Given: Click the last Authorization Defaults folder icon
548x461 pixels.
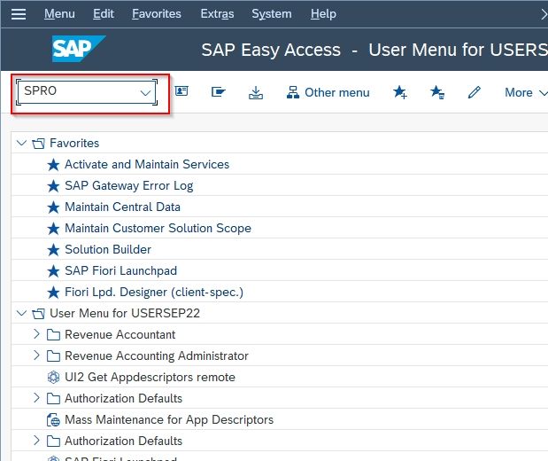Looking at the screenshot, I should tap(53, 441).
